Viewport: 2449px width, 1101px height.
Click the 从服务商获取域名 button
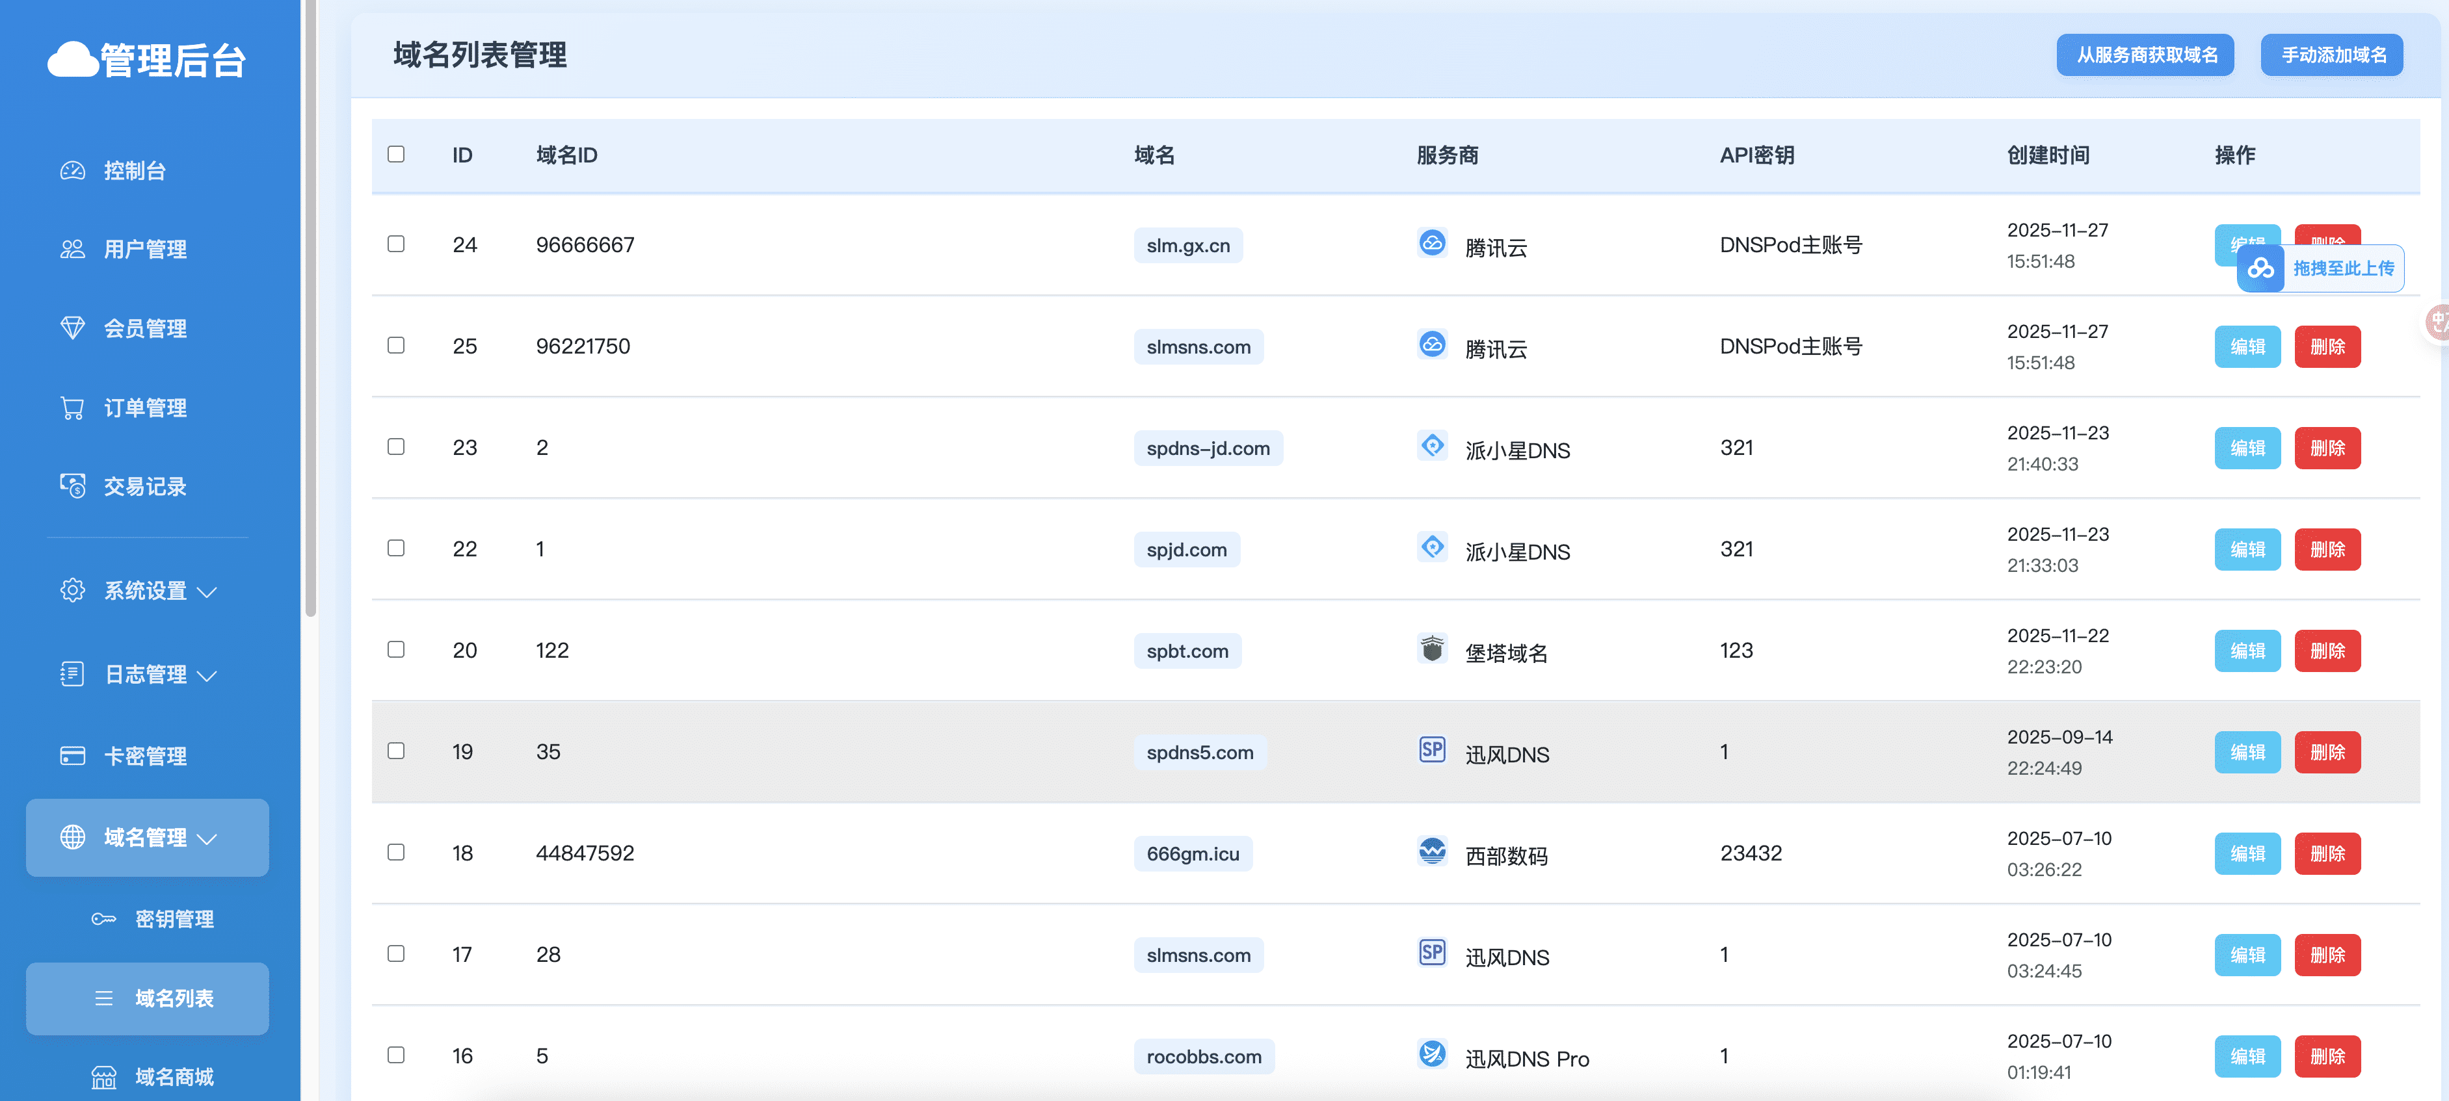pyautogui.click(x=2145, y=55)
